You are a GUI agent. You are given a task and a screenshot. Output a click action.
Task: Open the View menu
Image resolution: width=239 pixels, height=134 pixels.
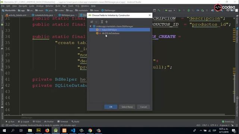coord(15,6)
